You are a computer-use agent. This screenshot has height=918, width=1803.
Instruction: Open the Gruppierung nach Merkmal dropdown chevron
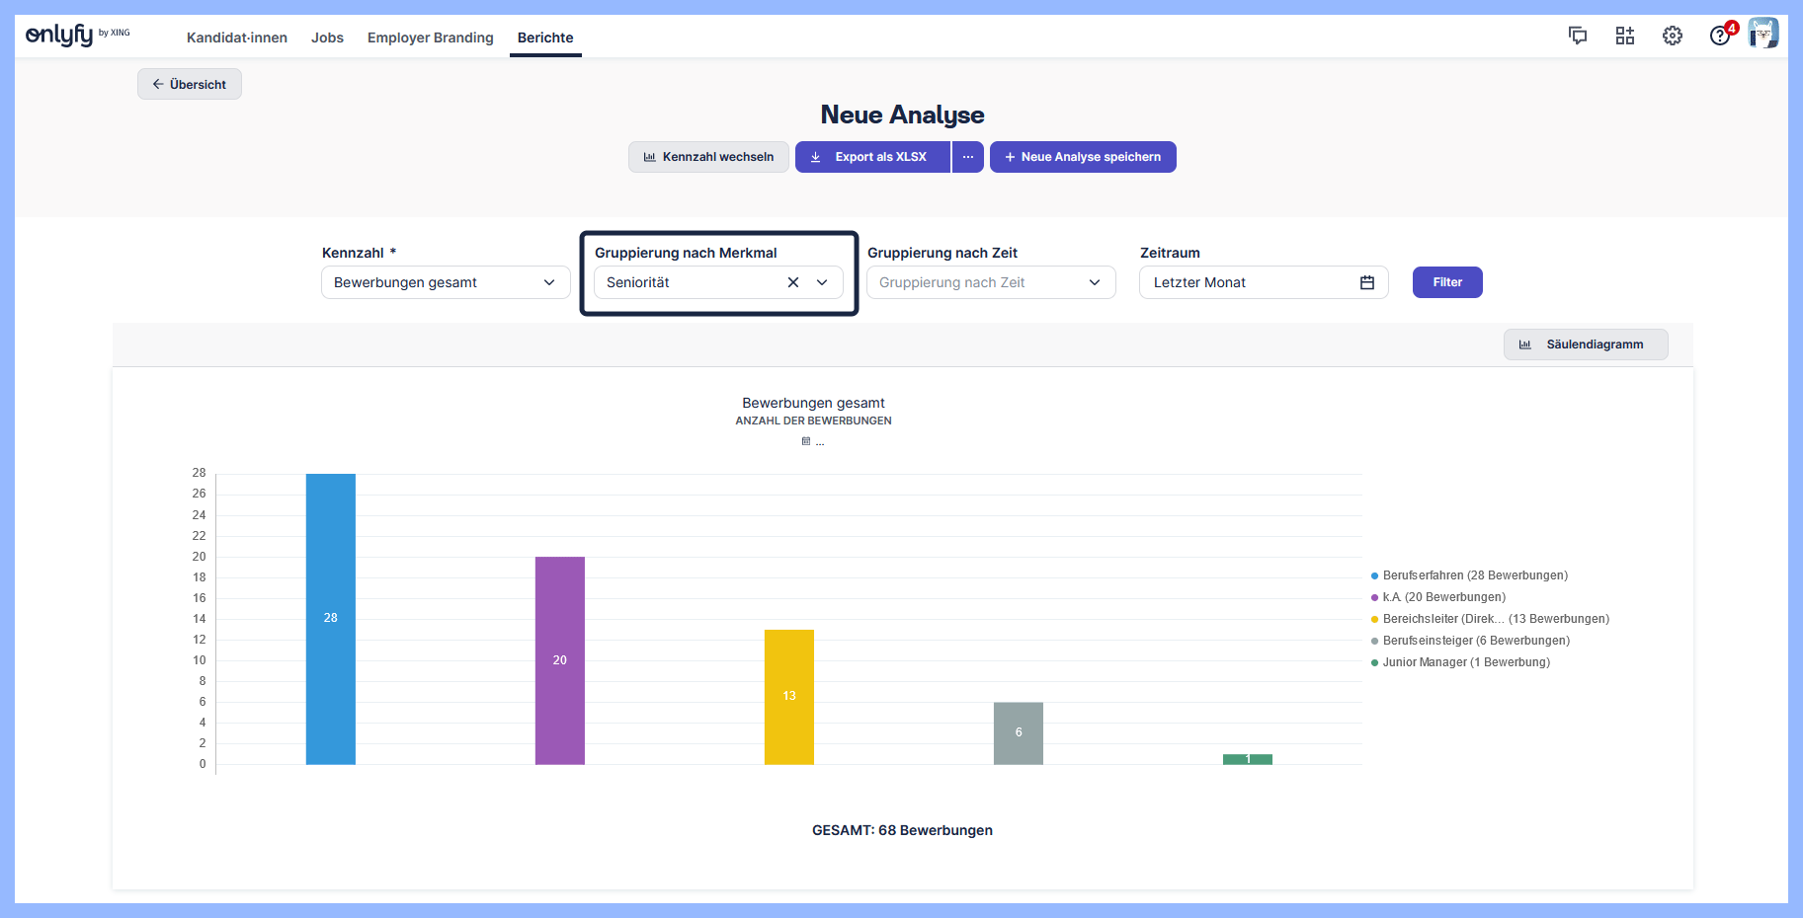[x=822, y=282]
